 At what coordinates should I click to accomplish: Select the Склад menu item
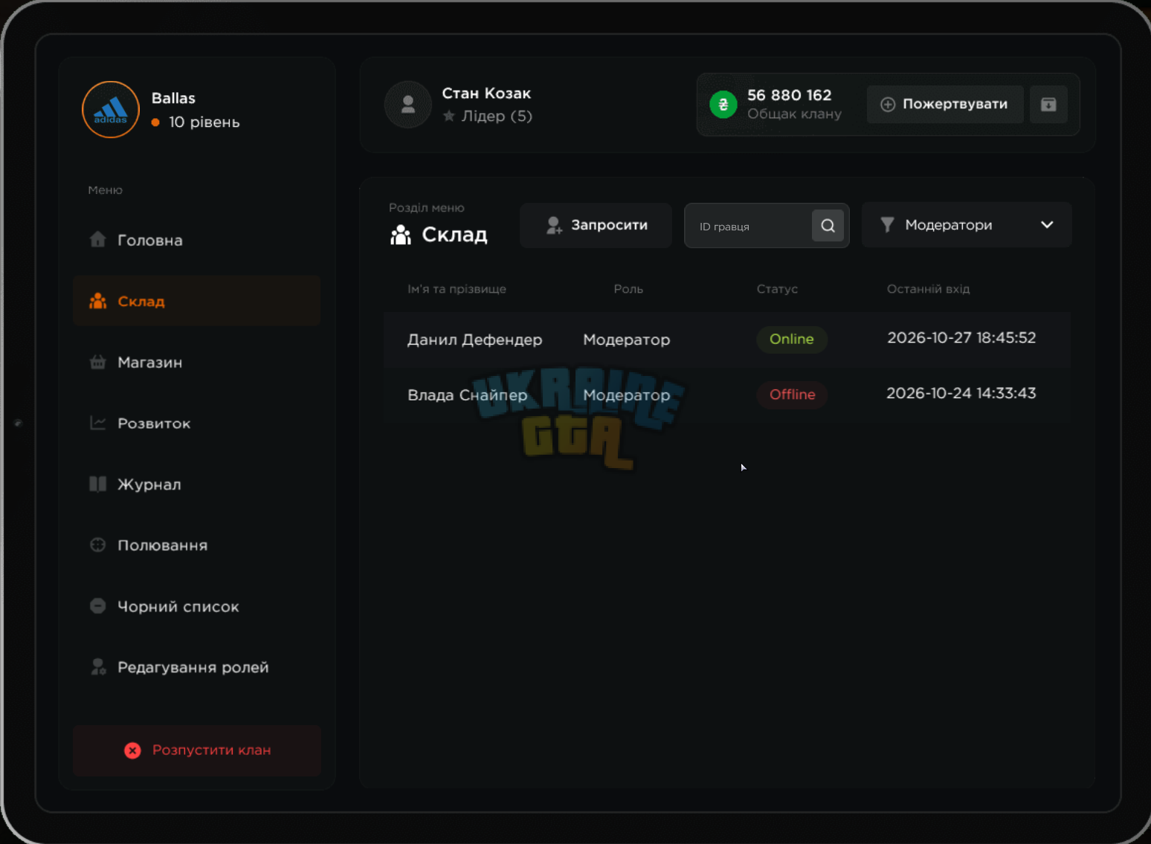tap(197, 301)
